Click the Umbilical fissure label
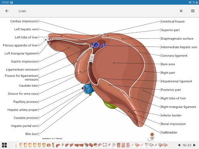Image resolution: width=199 pixels, height=149 pixels. (173, 21)
